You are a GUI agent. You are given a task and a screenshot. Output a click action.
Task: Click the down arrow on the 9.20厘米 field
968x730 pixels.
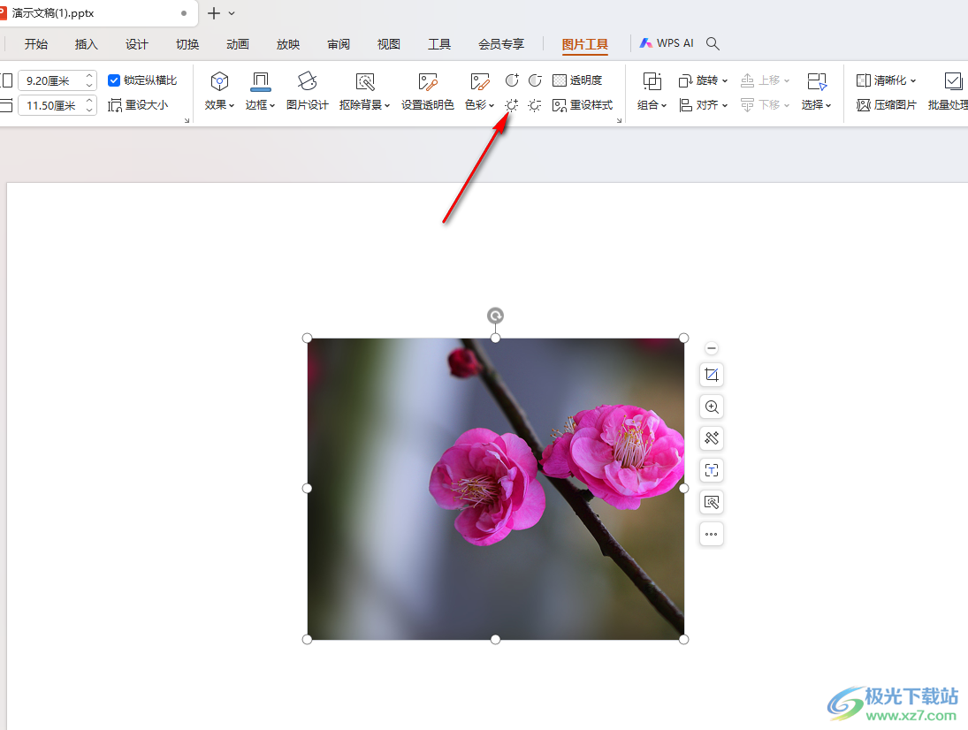coord(89,85)
